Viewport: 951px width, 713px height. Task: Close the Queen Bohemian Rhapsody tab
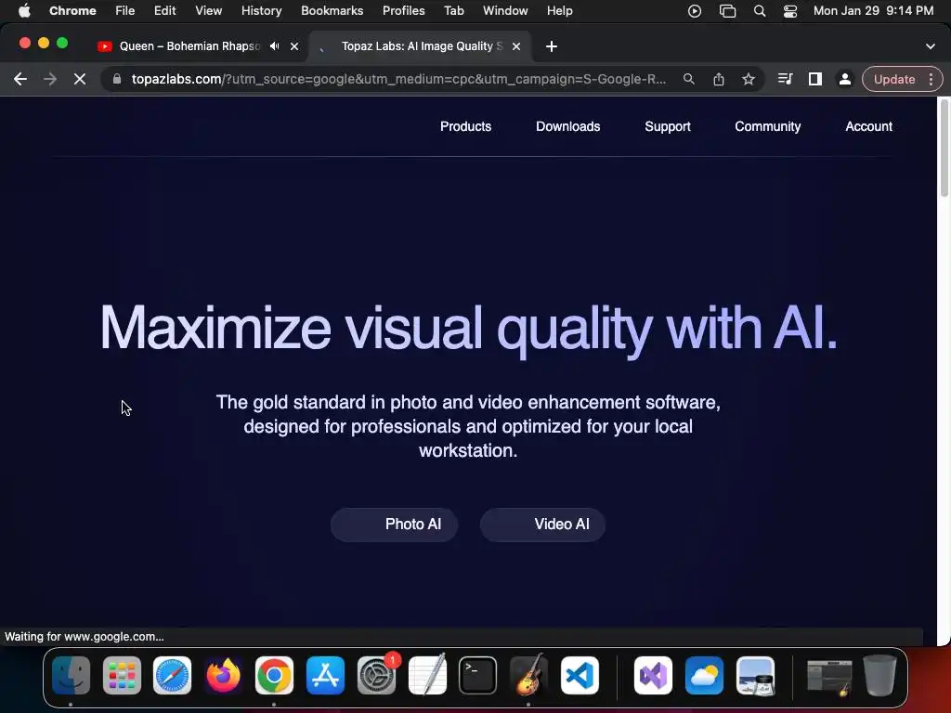coord(294,46)
